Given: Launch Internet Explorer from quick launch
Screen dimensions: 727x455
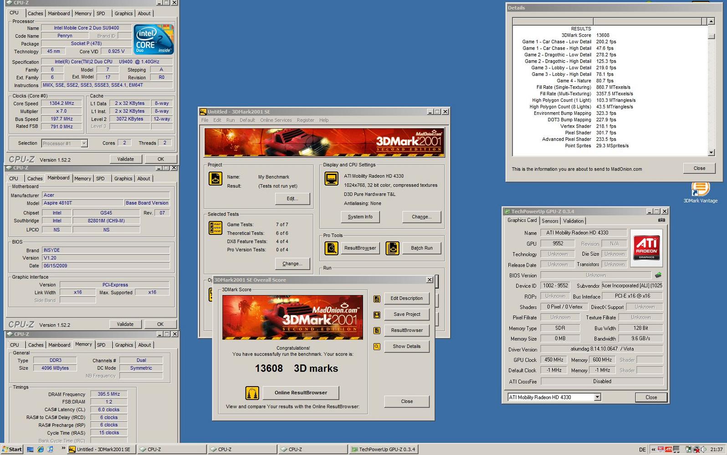Looking at the screenshot, I should click(40, 450).
